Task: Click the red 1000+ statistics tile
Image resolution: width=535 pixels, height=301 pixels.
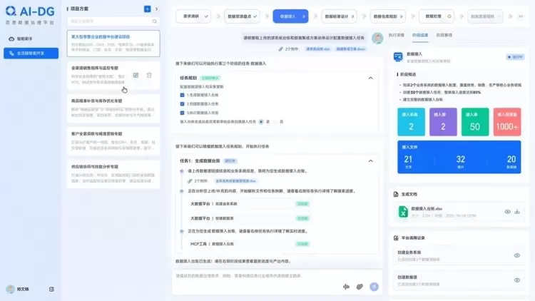Action: (x=507, y=122)
